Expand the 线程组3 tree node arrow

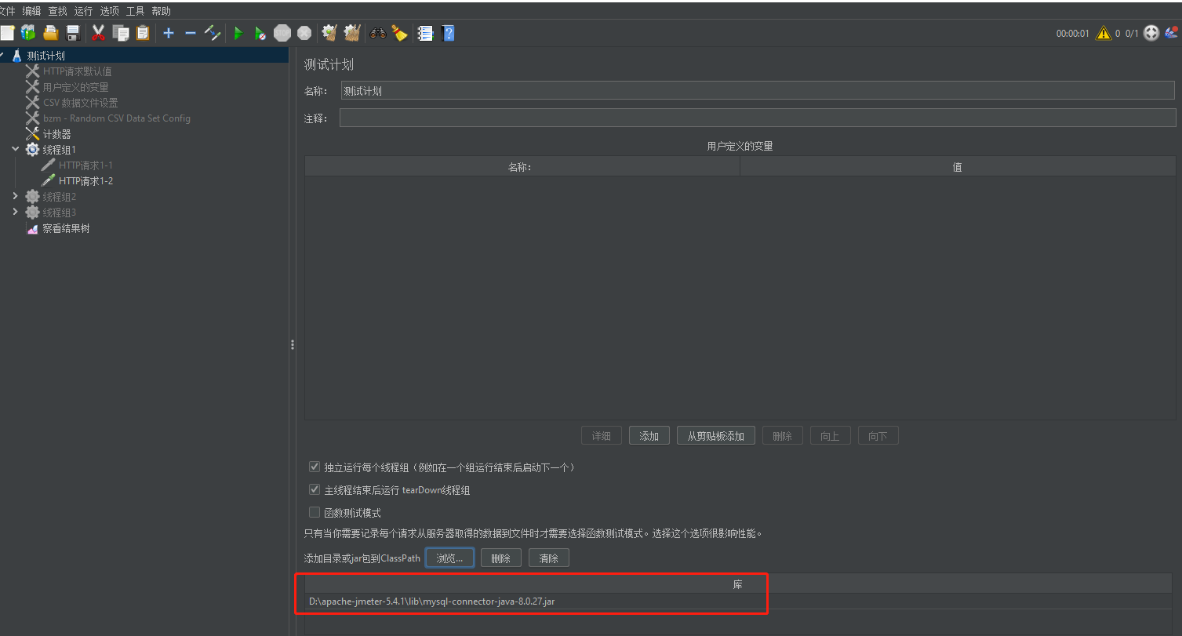[x=15, y=212]
